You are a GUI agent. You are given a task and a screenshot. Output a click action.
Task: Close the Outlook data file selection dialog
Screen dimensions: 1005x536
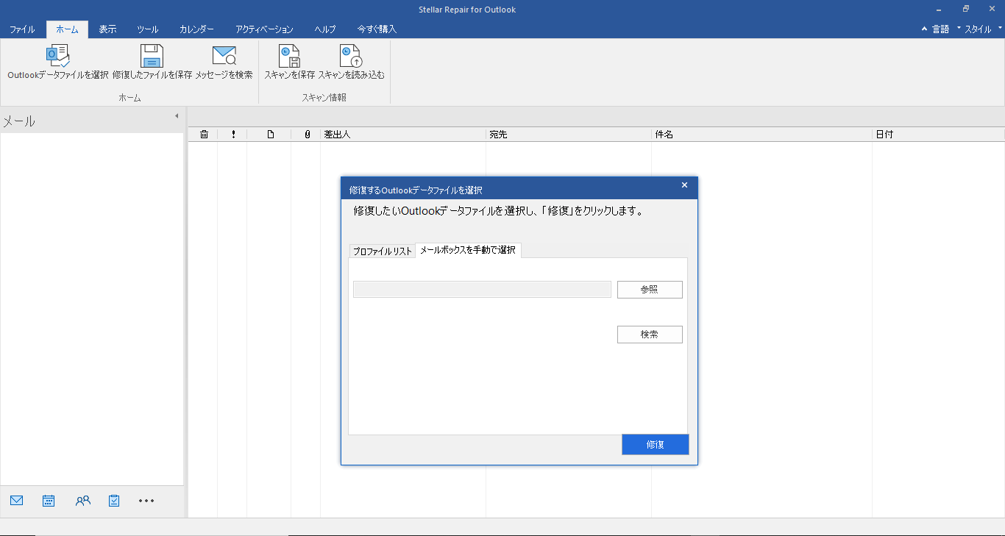684,185
